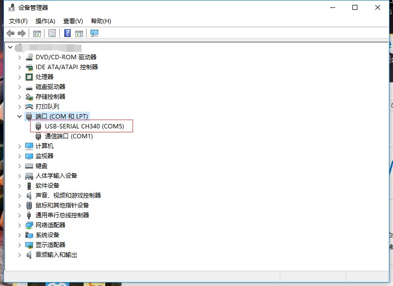The image size is (393, 286).
Task: Select the 音频输入和输出 label
Action: (x=56, y=255)
